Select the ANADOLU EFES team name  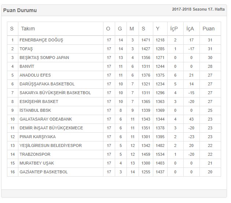(35, 75)
